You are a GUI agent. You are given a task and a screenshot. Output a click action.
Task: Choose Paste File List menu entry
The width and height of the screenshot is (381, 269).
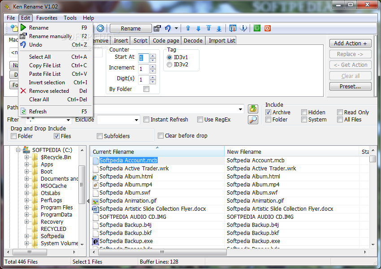56,74
